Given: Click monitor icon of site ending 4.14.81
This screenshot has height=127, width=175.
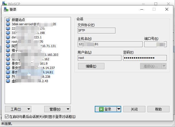Looking at the screenshot, I should pos(8,72).
